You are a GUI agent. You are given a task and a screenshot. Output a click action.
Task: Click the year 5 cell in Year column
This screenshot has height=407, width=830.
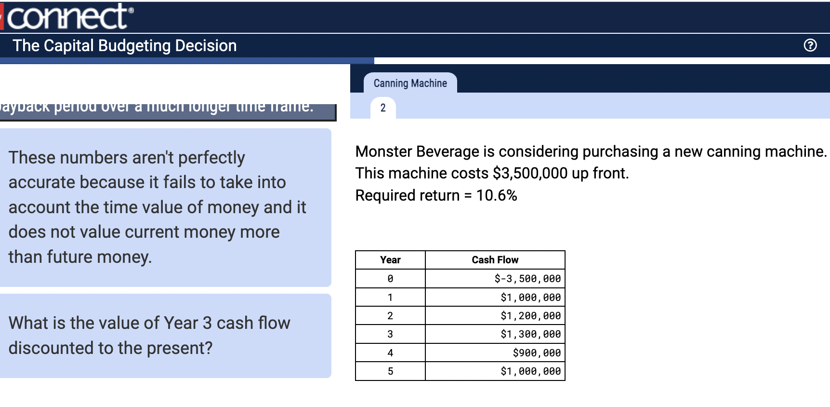click(x=390, y=371)
